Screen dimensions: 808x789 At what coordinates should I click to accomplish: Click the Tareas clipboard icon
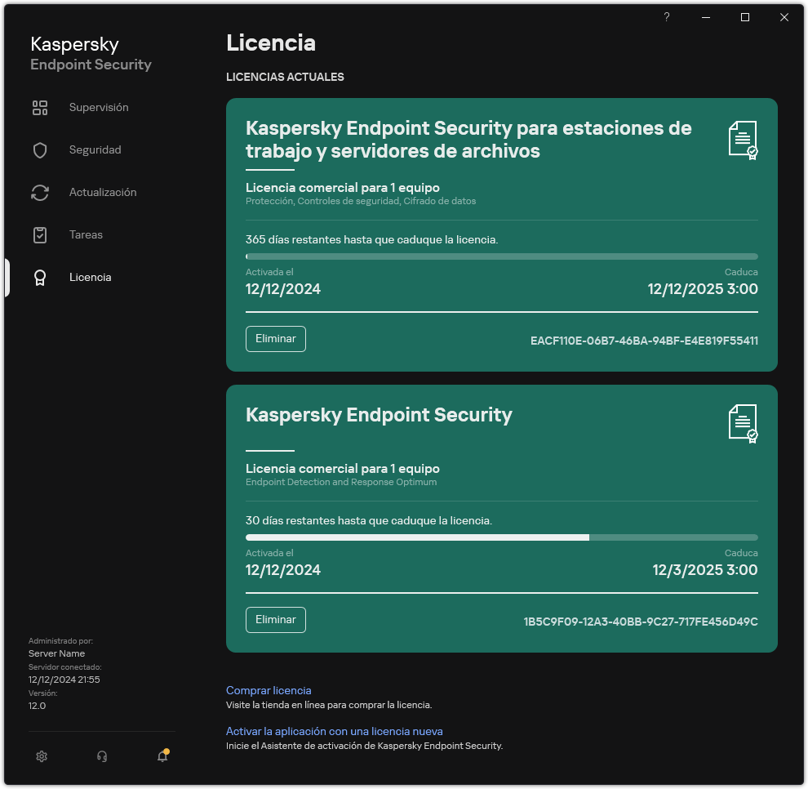40,235
